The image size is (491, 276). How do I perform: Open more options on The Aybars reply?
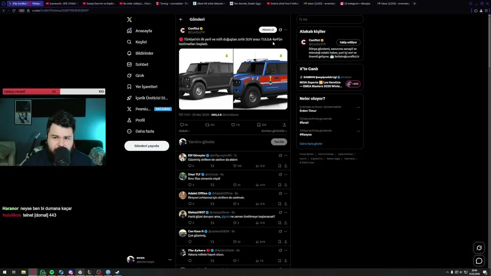pyautogui.click(x=285, y=250)
